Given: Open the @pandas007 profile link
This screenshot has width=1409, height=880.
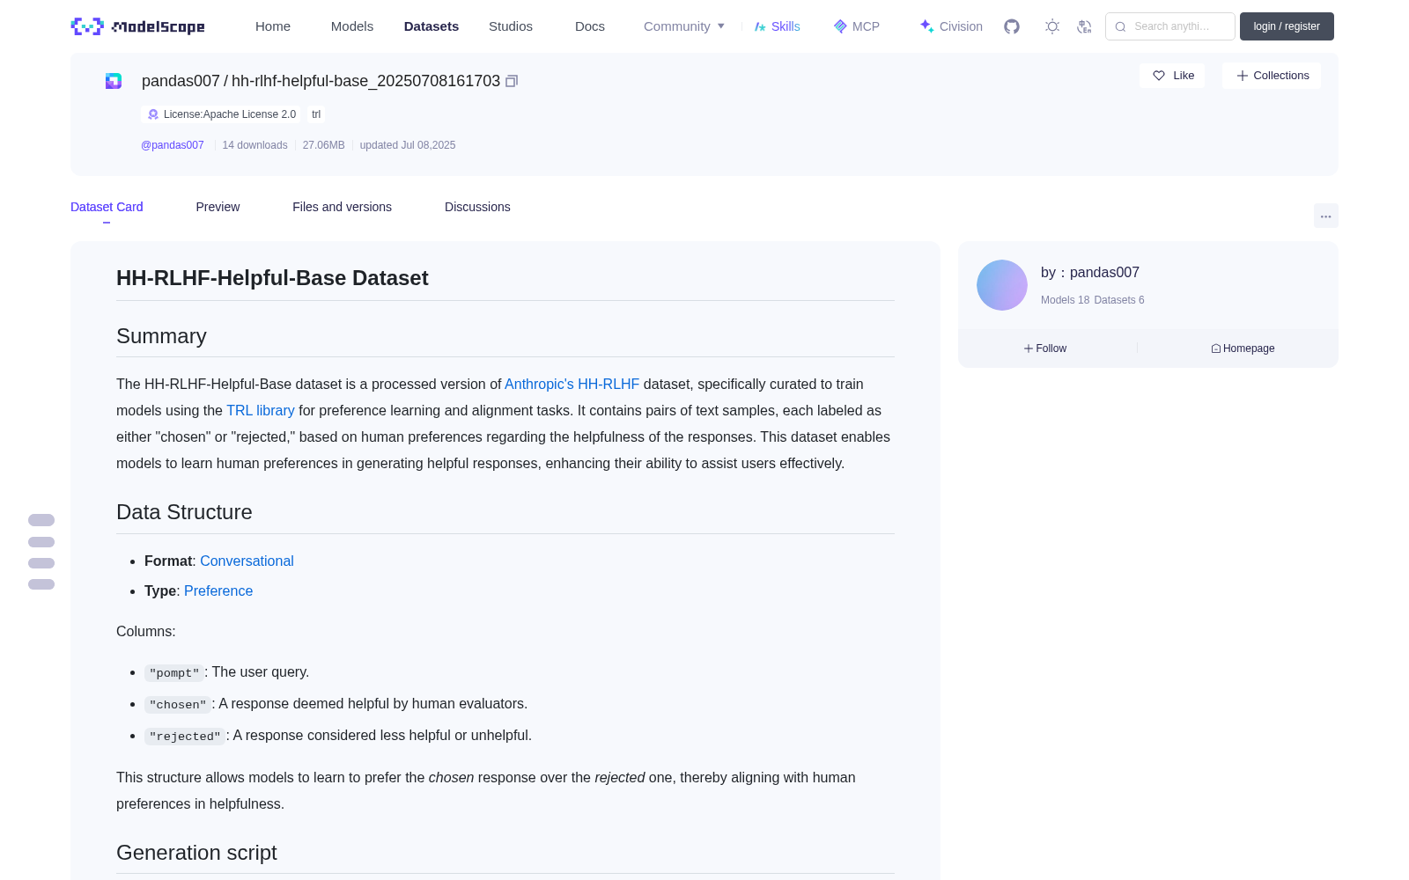Looking at the screenshot, I should click(173, 145).
